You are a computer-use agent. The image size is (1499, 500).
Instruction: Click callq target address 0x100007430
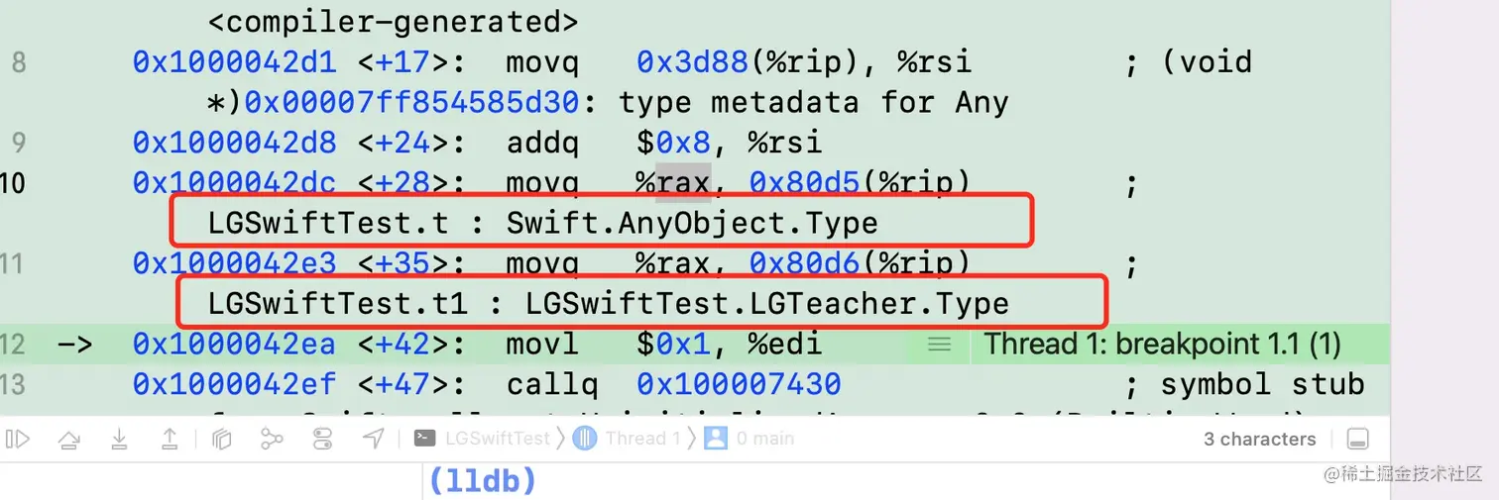point(739,384)
